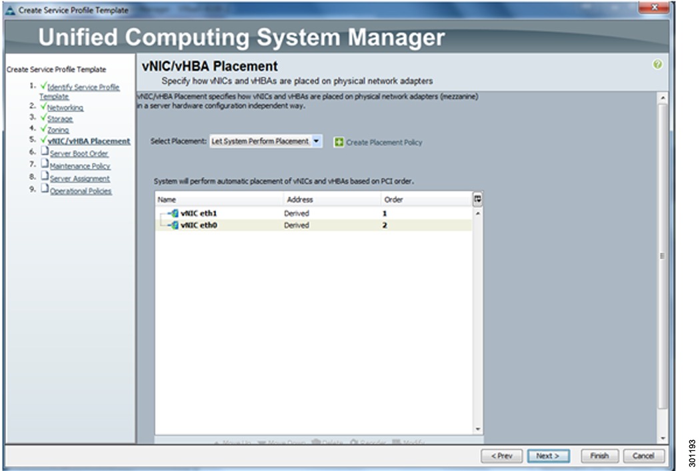Click the main panel scroll up arrow
Viewport: 700px width, 471px height.
click(663, 98)
